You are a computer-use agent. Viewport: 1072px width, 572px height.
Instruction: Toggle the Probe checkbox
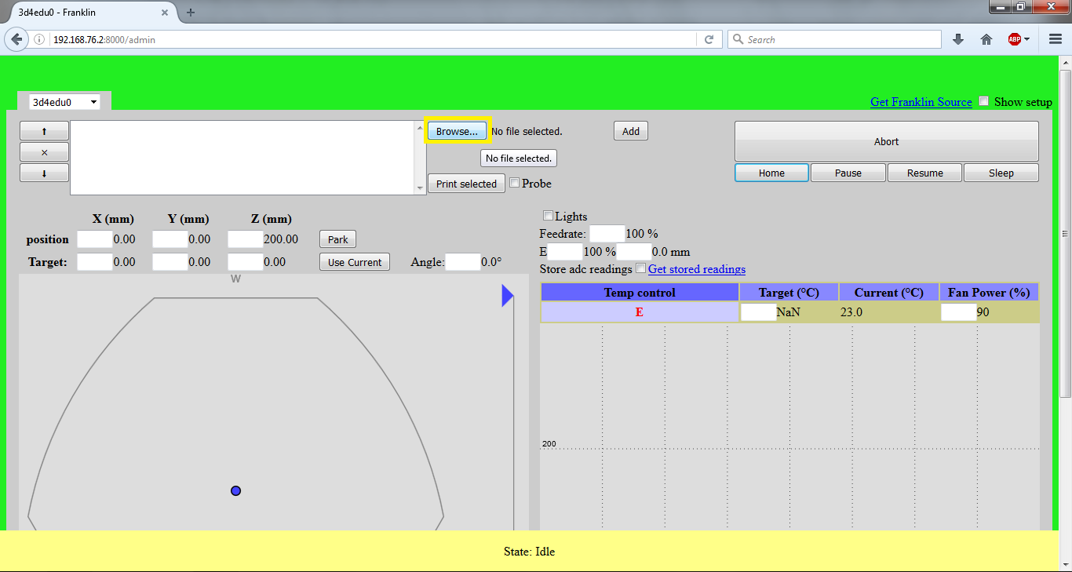coord(515,183)
